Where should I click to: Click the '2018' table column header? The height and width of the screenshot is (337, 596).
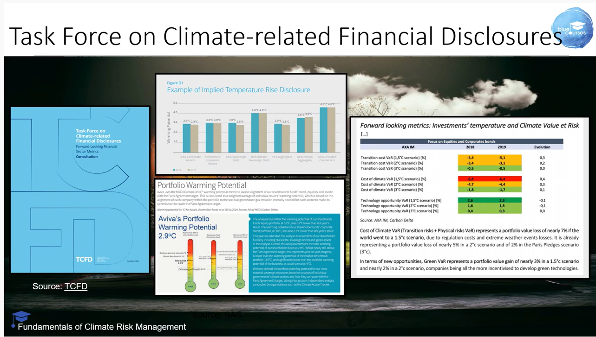coord(470,147)
